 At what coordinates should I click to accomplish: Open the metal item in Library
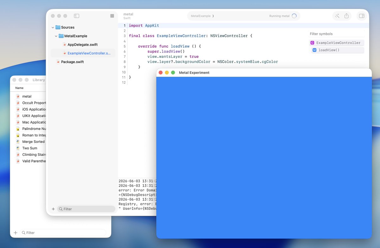[27, 96]
